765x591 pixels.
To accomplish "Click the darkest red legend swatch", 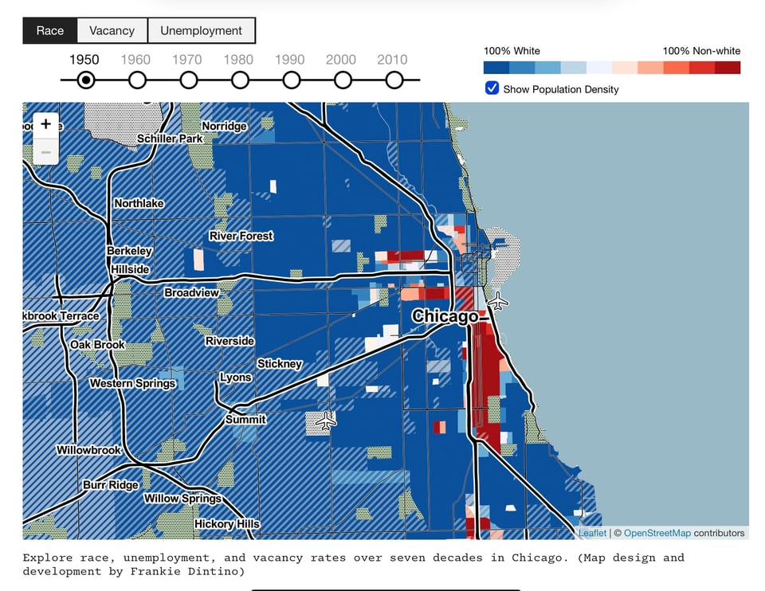I will point(728,68).
